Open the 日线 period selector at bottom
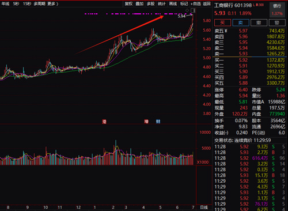 204,208
